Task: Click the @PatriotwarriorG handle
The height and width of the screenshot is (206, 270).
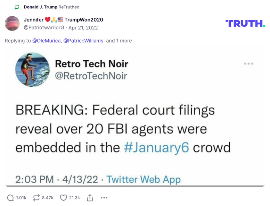Action: pos(44,27)
